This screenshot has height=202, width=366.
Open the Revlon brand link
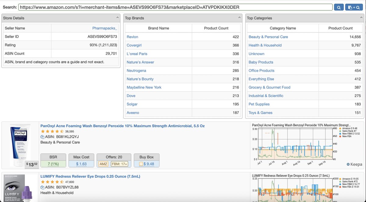click(132, 37)
